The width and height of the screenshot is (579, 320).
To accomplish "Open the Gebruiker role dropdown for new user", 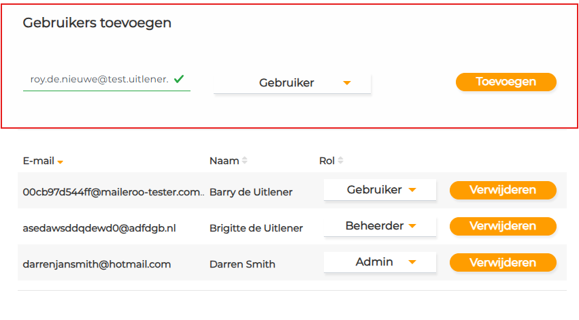I will pyautogui.click(x=292, y=83).
